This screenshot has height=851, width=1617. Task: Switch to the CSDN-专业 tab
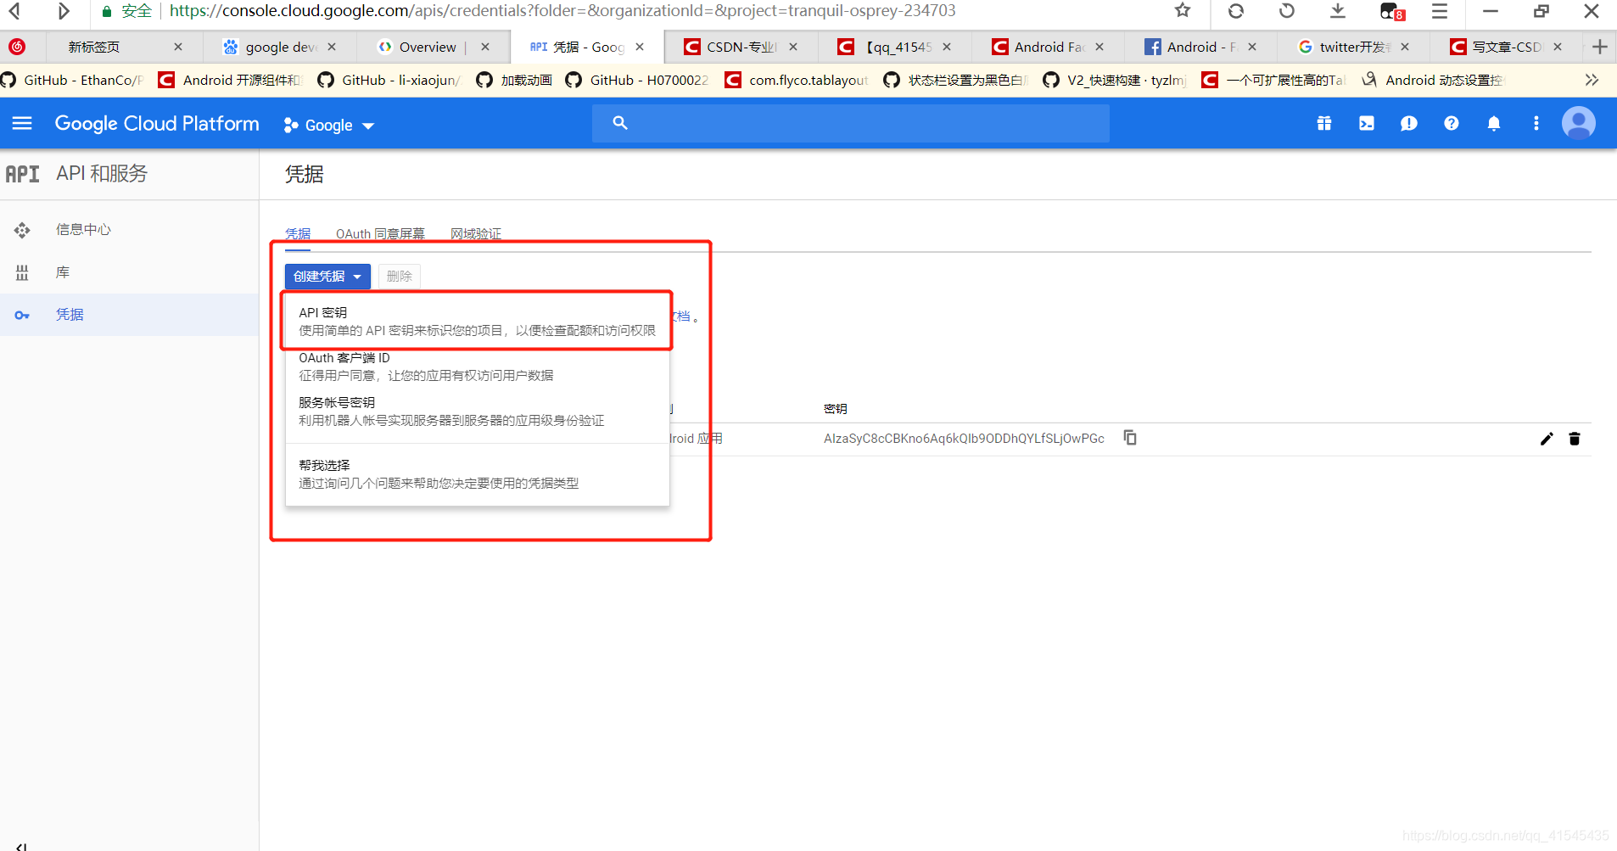tap(741, 48)
